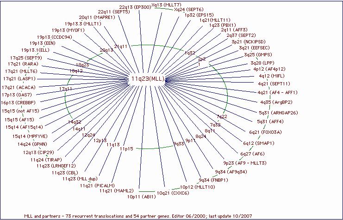Click the 6q21 (FOXO3A) label
Image resolution: width=343 pixels, height=220 pixels.
(x=265, y=132)
